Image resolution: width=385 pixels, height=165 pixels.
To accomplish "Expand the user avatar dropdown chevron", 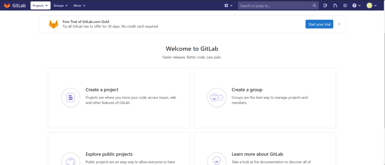I will point(376,5).
